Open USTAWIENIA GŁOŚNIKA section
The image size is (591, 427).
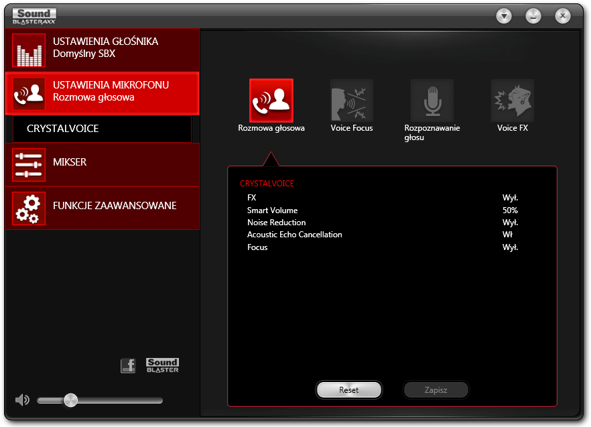tap(102, 50)
